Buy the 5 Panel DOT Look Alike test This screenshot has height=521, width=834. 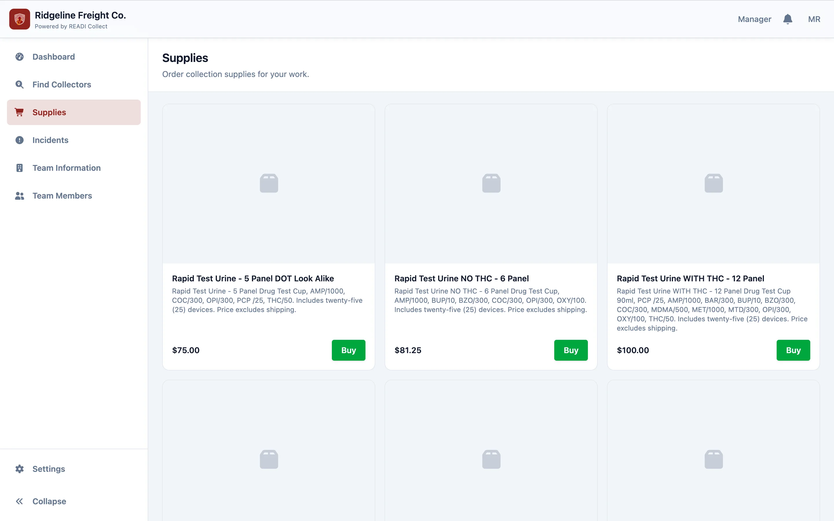(x=348, y=350)
